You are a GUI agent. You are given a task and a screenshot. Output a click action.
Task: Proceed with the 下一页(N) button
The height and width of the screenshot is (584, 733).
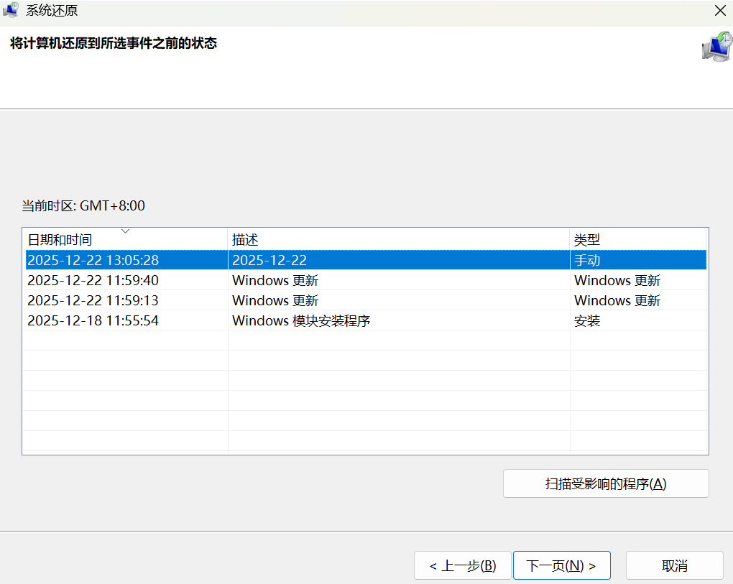[x=561, y=565]
